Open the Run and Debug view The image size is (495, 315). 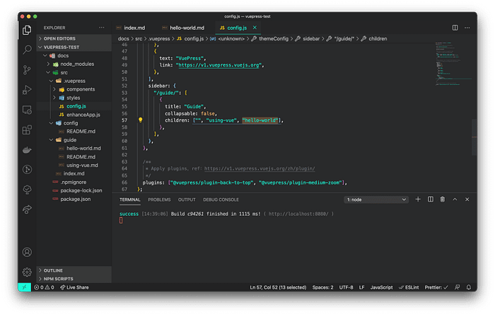tap(27, 90)
